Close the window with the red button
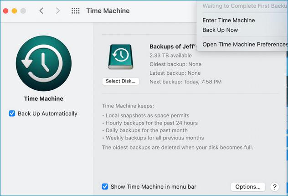Image resolution: width=288 pixels, height=196 pixels. [x=5, y=10]
